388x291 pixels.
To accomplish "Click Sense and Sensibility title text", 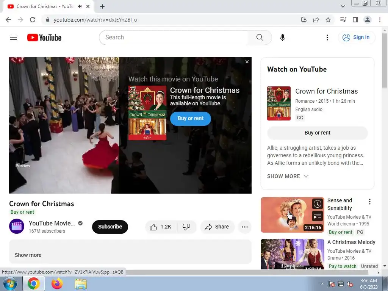I will (339, 204).
